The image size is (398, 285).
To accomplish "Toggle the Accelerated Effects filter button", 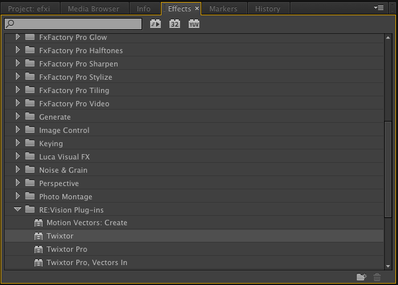I will click(x=155, y=24).
